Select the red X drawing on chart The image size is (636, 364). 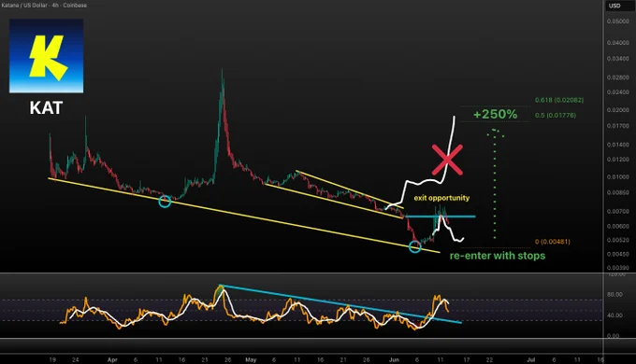pos(447,160)
